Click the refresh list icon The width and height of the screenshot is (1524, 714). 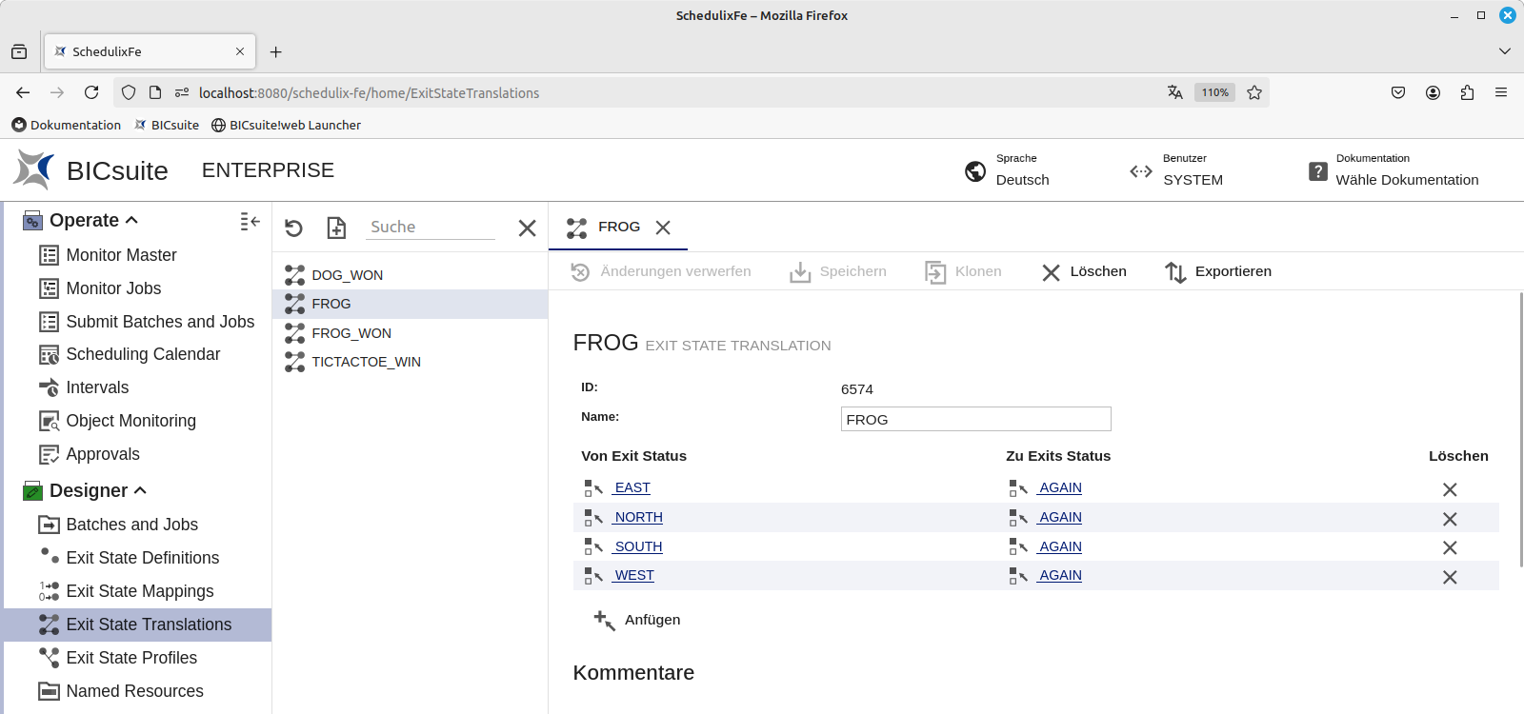[293, 228]
